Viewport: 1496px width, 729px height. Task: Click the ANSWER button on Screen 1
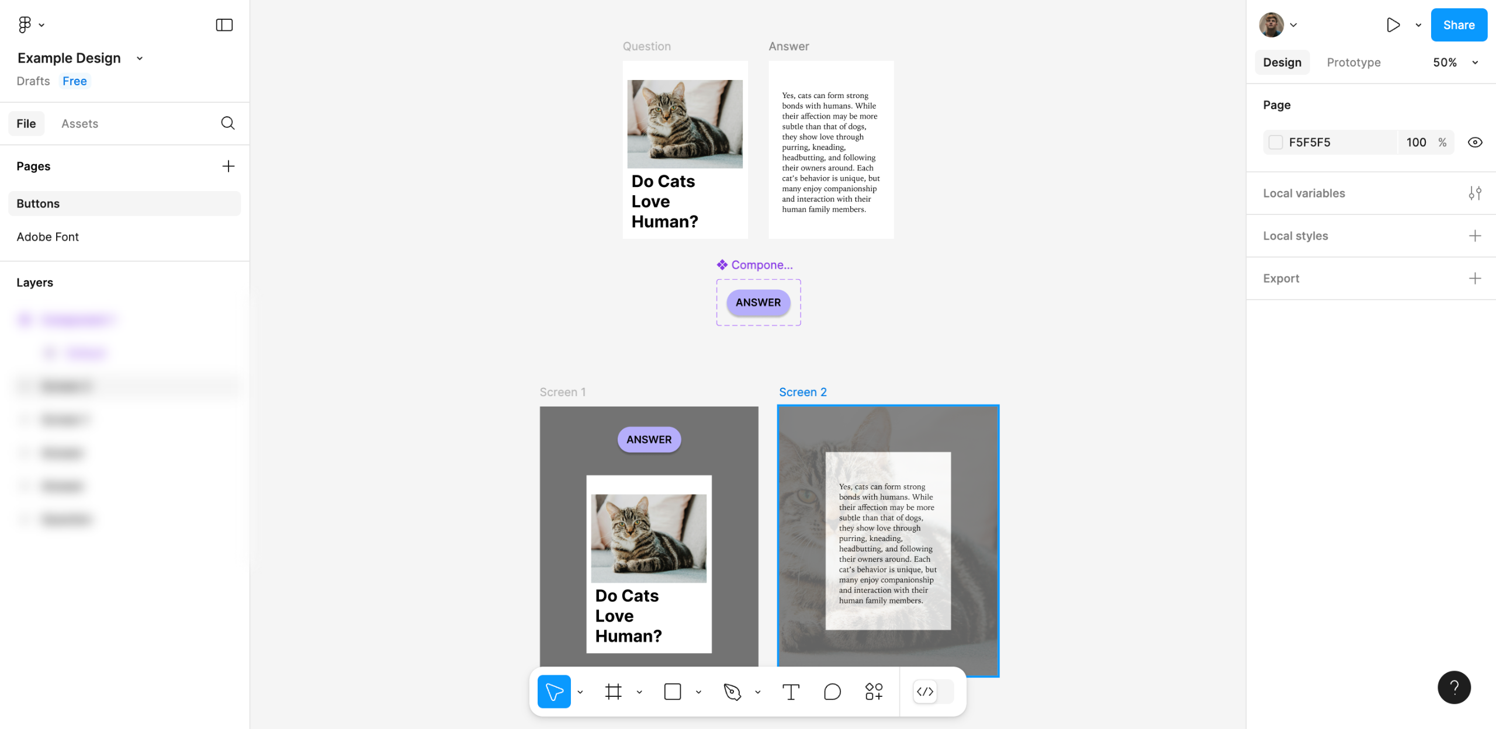click(x=649, y=439)
